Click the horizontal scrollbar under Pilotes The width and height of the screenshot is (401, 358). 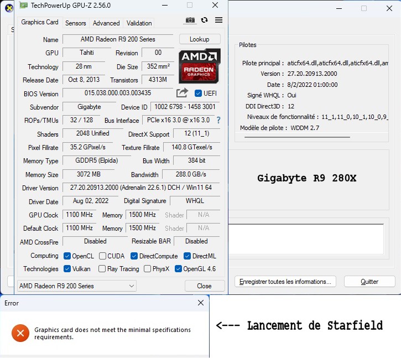(297, 137)
